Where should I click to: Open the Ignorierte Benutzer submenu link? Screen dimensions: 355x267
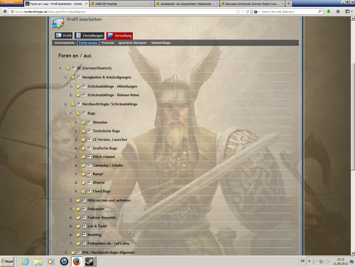(133, 43)
